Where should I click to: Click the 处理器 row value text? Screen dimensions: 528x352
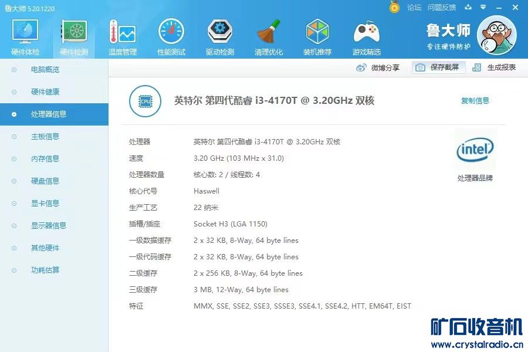[267, 142]
